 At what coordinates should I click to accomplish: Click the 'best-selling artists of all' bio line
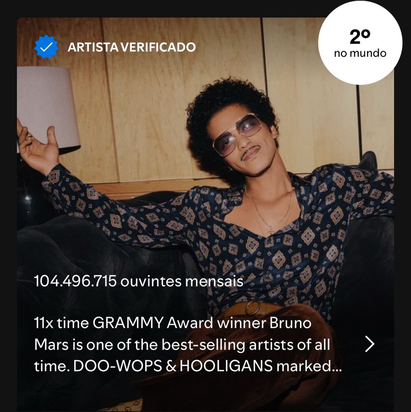[x=246, y=344]
